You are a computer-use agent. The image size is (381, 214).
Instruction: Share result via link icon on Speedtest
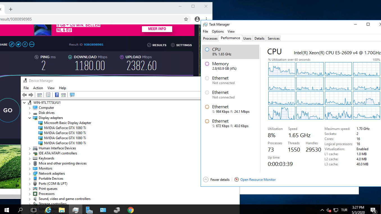pyautogui.click(x=12, y=44)
